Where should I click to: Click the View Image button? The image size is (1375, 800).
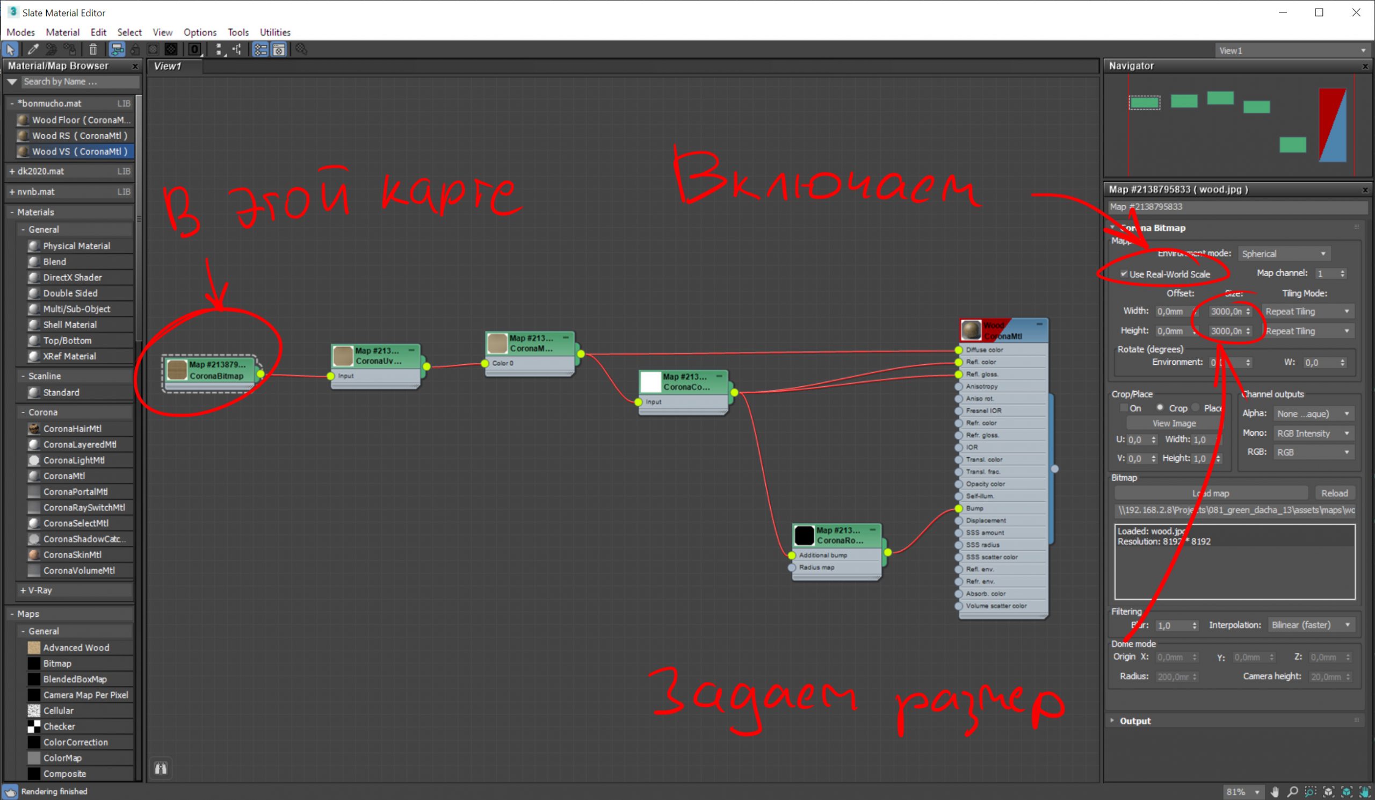pos(1174,423)
